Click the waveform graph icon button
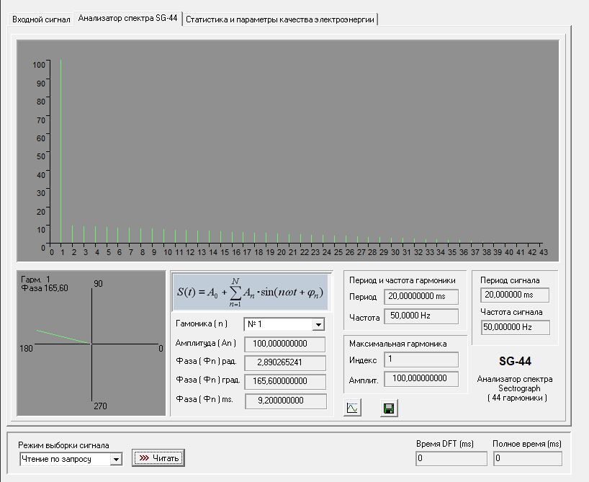 [353, 409]
